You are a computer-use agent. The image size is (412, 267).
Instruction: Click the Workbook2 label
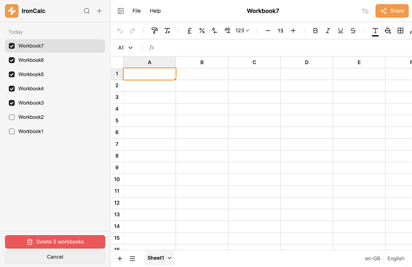tap(31, 117)
